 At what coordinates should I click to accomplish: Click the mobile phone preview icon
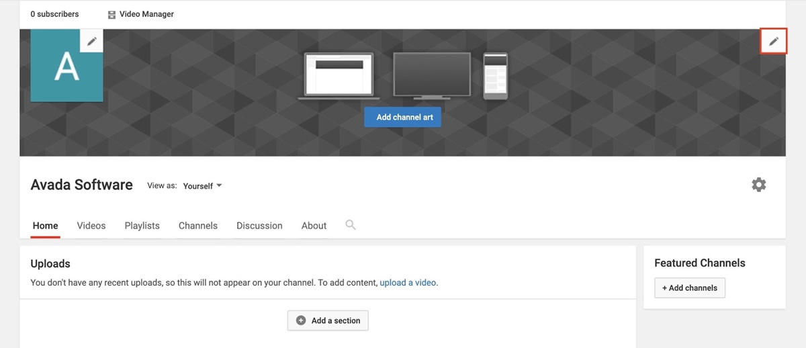[496, 76]
